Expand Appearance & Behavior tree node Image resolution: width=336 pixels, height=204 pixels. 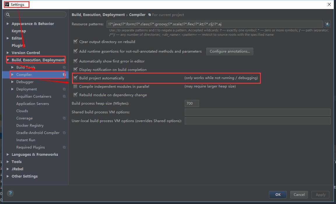(8, 24)
